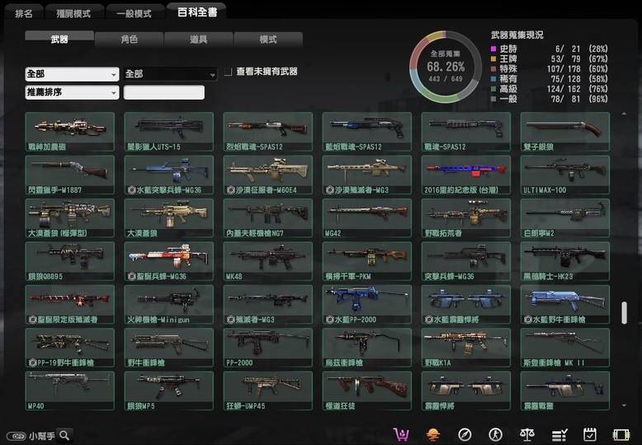This screenshot has width=642, height=445.
Task: Select the 烏茲衝鋒槍 weapon card
Action: [367, 348]
